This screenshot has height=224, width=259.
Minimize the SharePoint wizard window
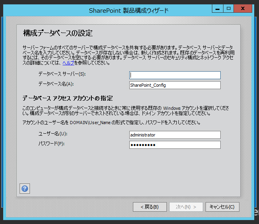pos(217,9)
